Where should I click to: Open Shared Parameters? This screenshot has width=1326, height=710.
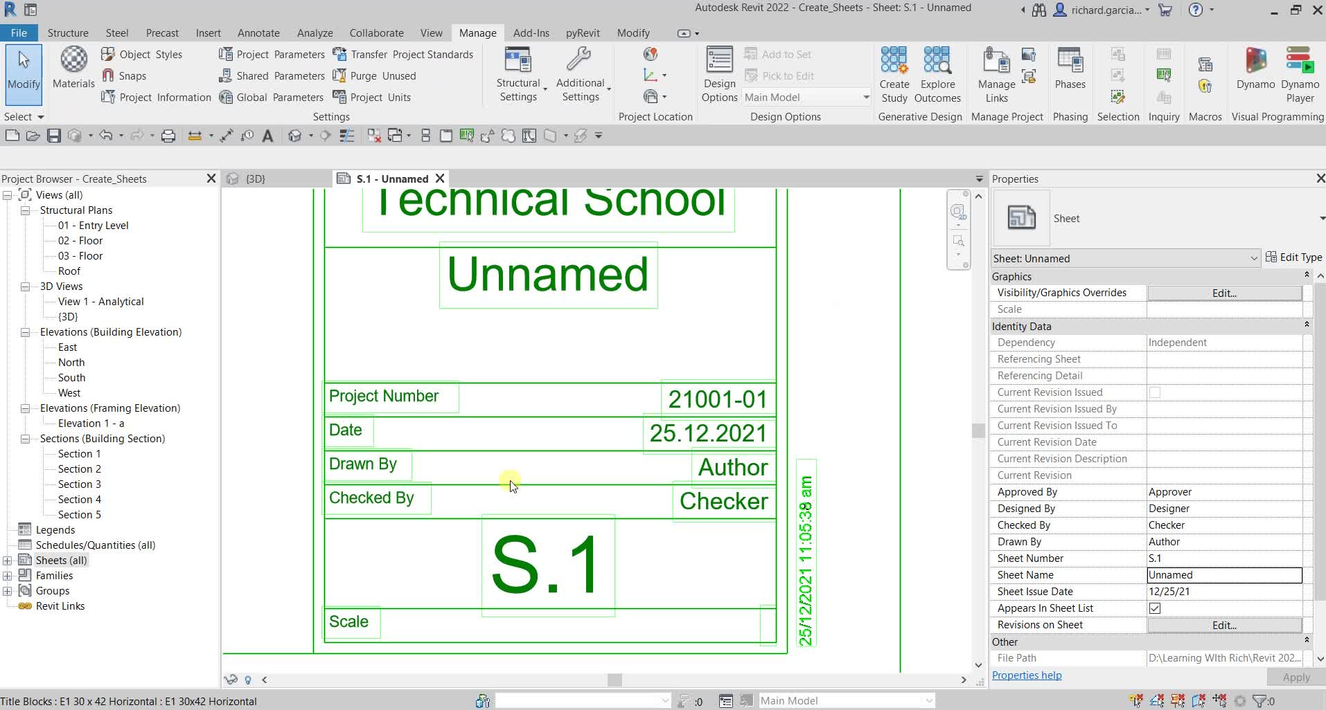pyautogui.click(x=272, y=75)
